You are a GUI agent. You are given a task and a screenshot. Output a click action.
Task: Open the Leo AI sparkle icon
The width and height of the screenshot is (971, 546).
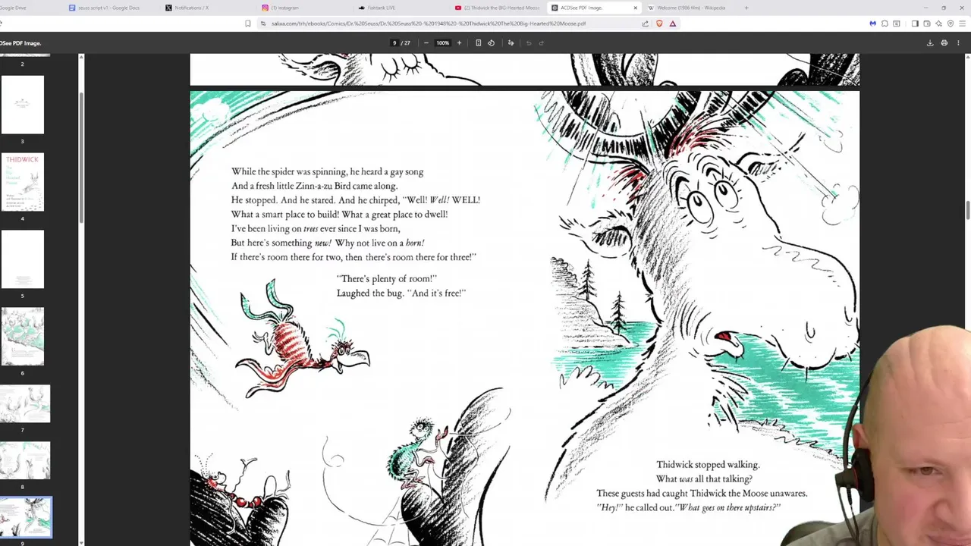(939, 24)
